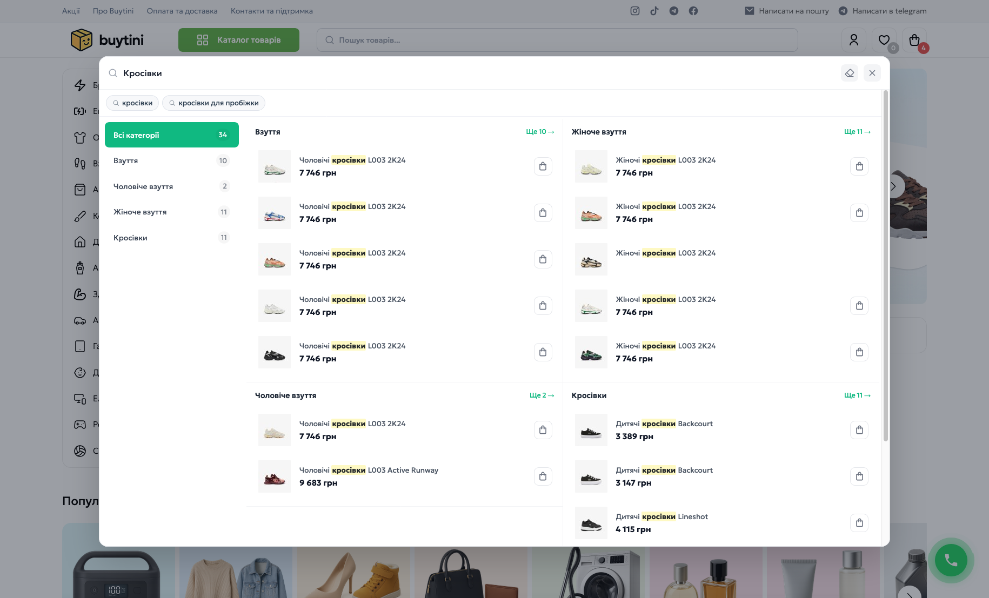
Task: Choose suggestion кросівки для пробіжки
Action: tap(213, 103)
